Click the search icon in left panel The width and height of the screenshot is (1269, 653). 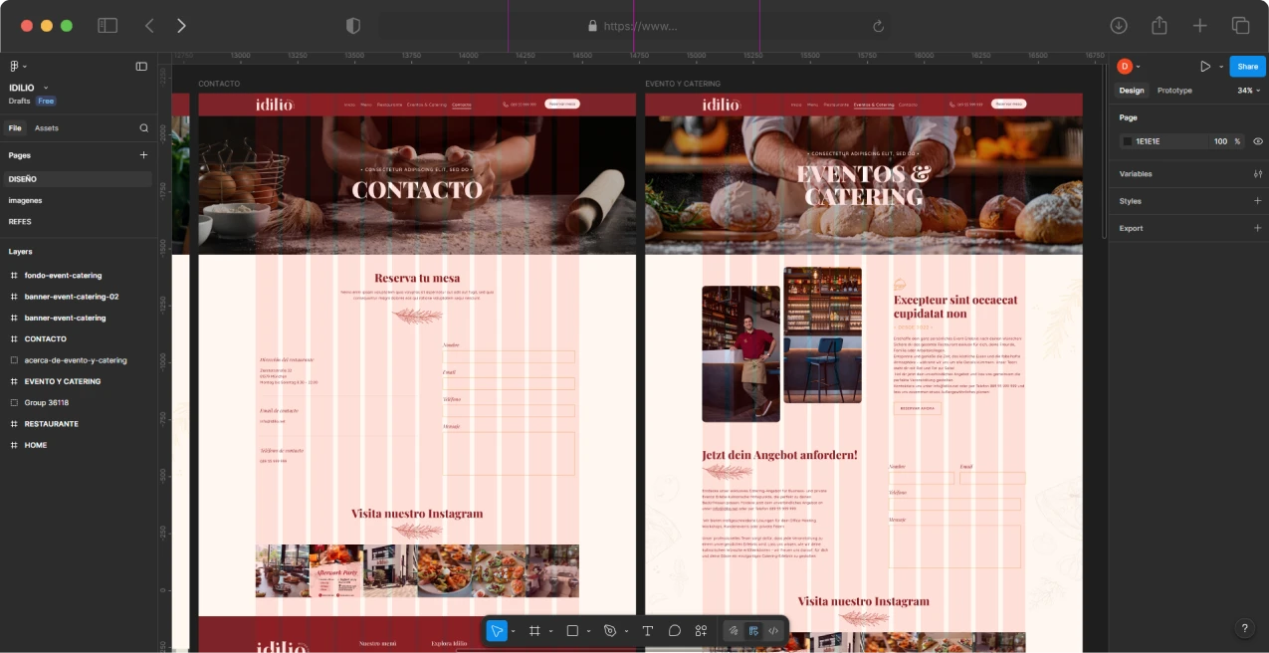click(x=144, y=128)
